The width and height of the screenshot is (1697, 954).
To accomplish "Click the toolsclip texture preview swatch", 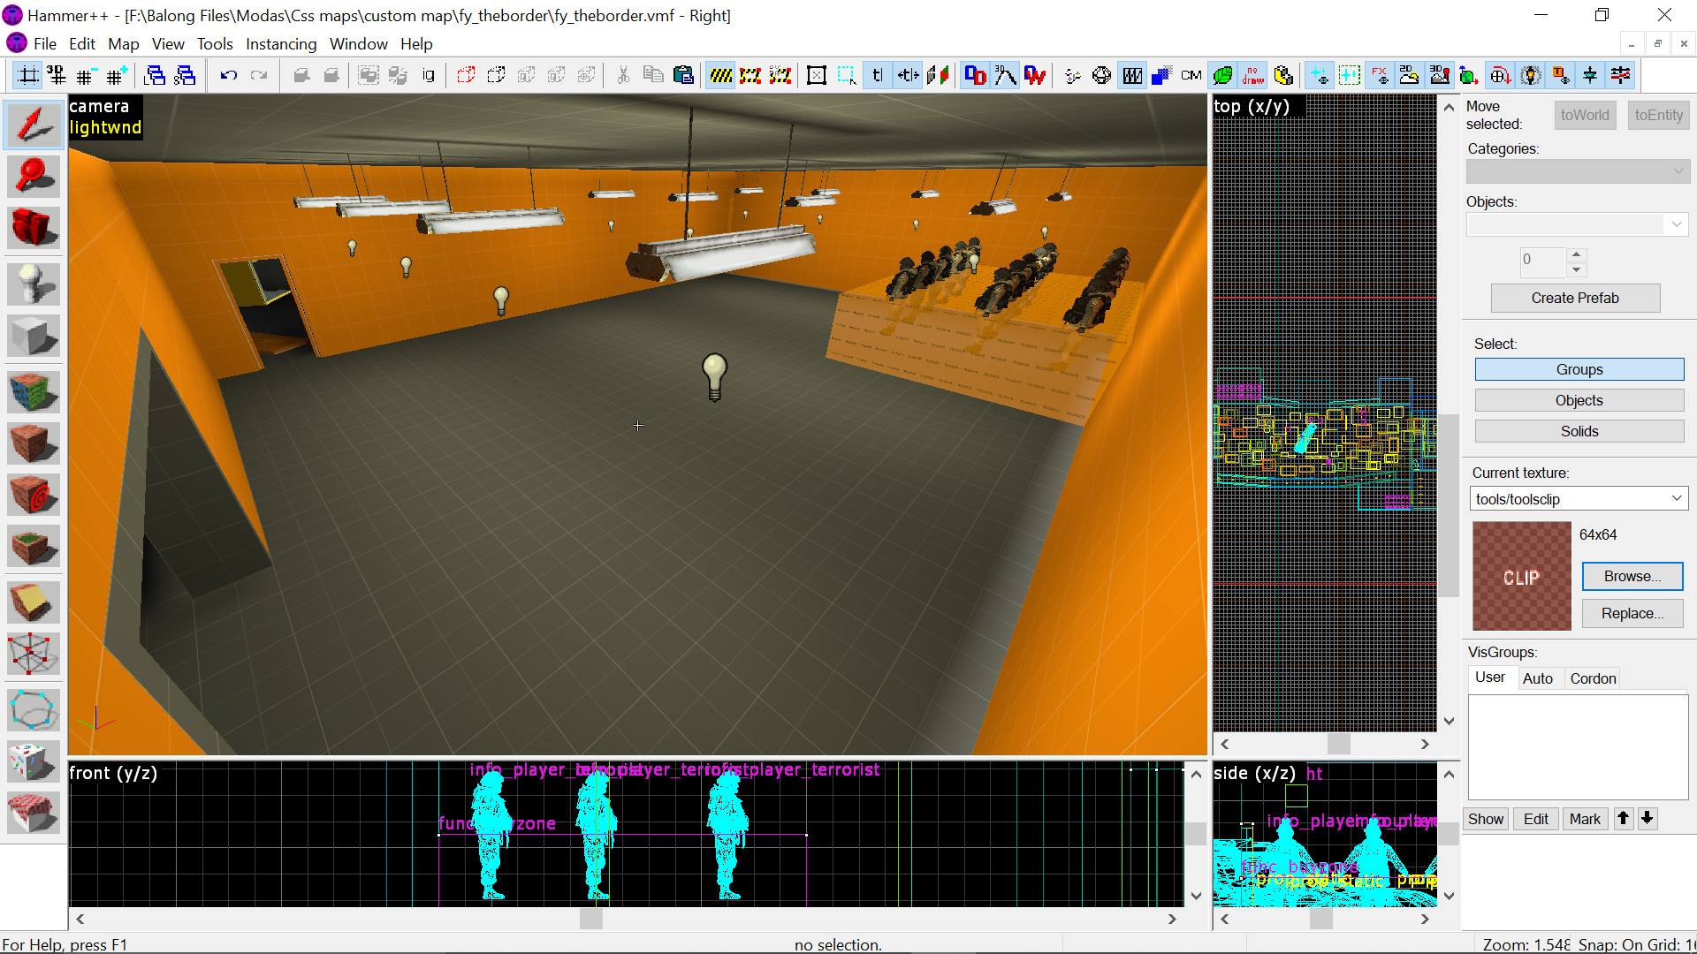I will pos(1521,576).
